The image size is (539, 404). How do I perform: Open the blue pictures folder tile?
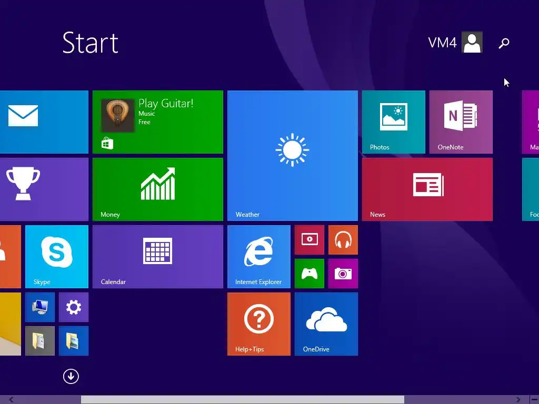74,341
